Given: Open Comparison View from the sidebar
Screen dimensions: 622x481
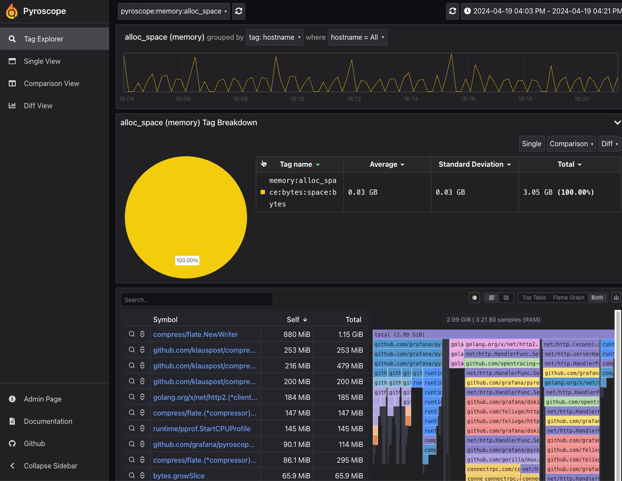Looking at the screenshot, I should coord(51,83).
